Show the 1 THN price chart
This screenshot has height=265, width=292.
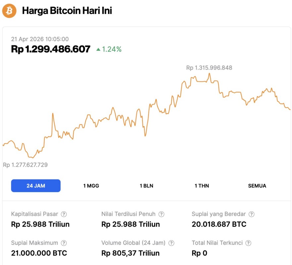(x=202, y=186)
